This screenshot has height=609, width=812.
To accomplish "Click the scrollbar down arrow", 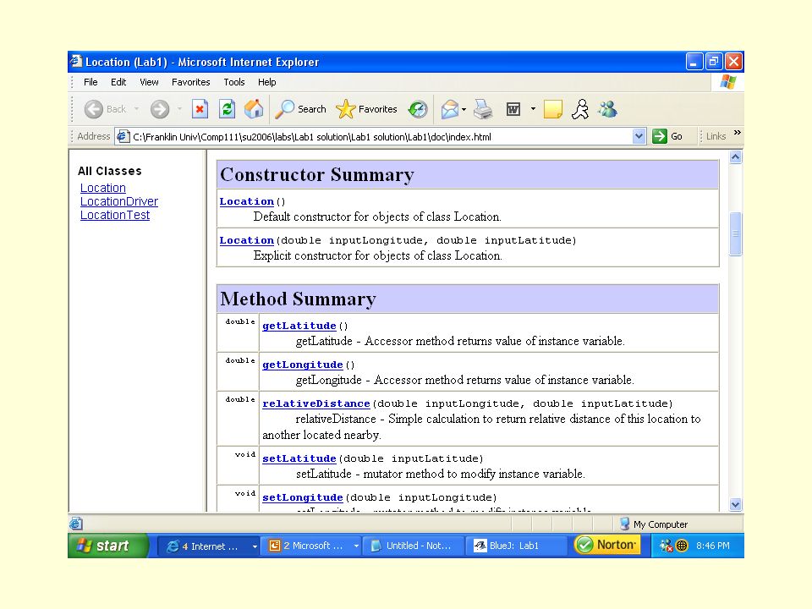I will pos(735,504).
